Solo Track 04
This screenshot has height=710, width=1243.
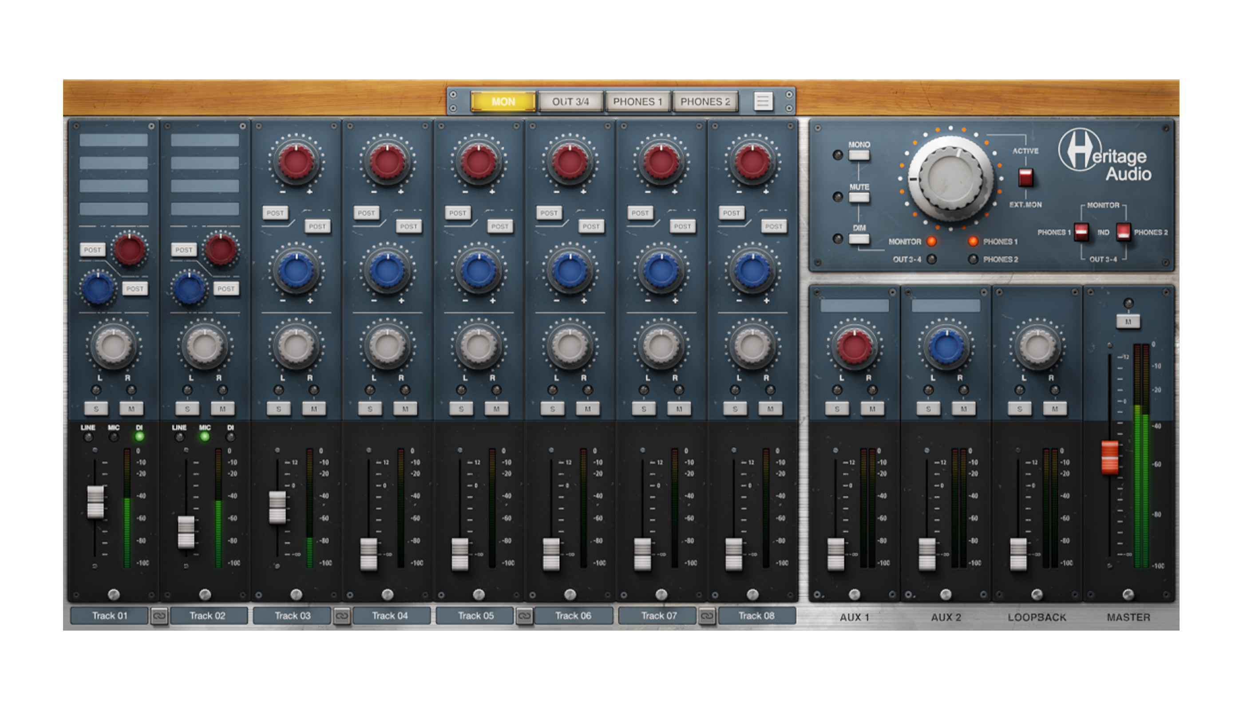click(370, 409)
